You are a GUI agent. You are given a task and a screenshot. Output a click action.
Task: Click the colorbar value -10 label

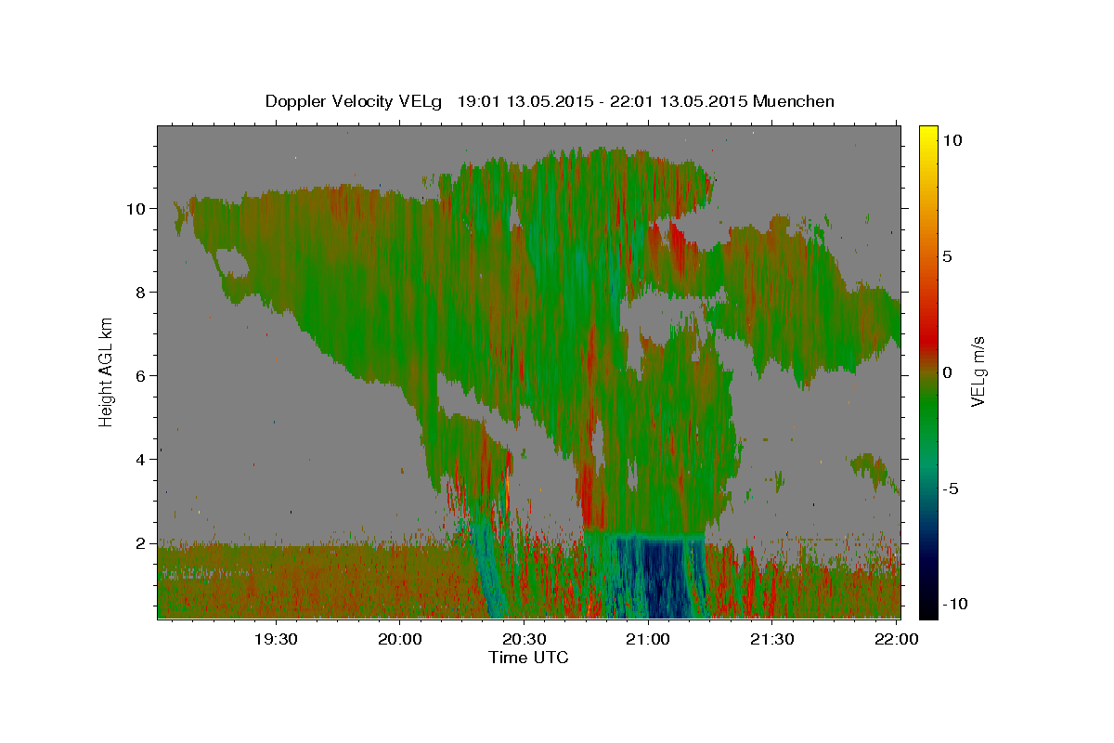[x=956, y=605]
